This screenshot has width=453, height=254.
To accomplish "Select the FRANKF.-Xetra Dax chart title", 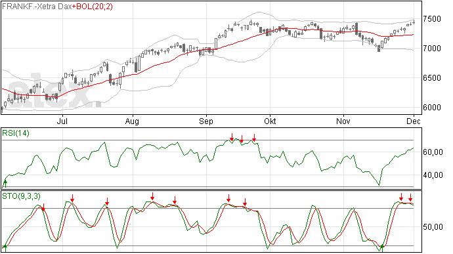I will [37, 7].
